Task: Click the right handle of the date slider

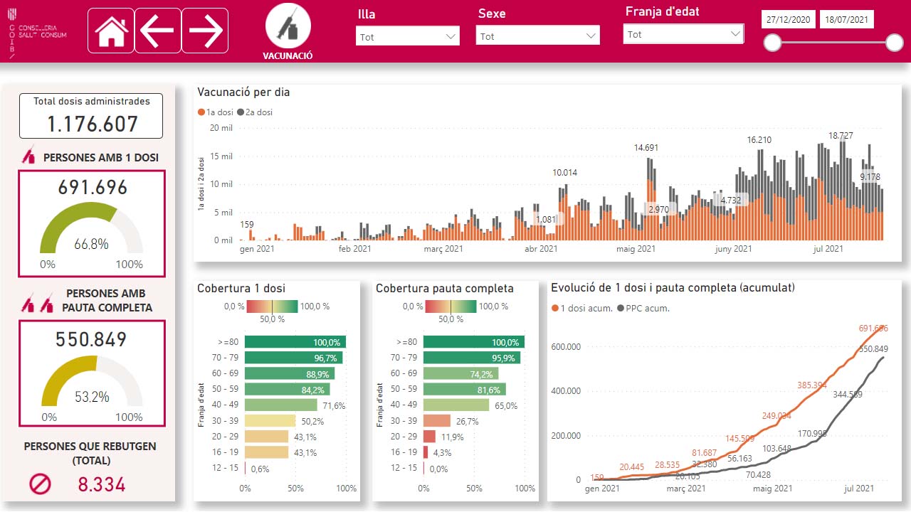Action: (895, 44)
